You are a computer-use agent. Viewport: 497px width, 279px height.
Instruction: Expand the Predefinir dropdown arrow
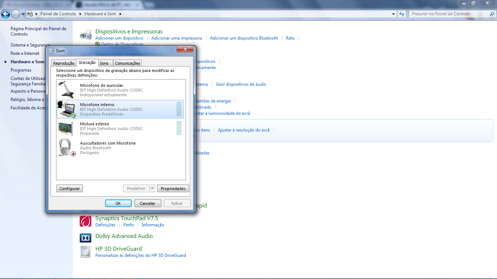(x=152, y=189)
